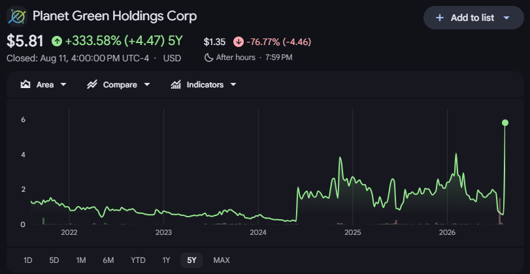Viewport: 530px width, 274px height.
Task: Click the $5.81 closing price
Action: (x=25, y=42)
